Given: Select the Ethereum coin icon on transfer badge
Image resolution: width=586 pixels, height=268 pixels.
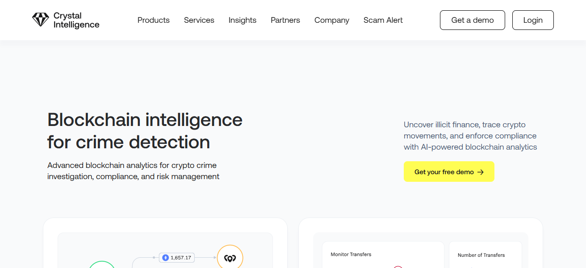Looking at the screenshot, I should pos(165,258).
